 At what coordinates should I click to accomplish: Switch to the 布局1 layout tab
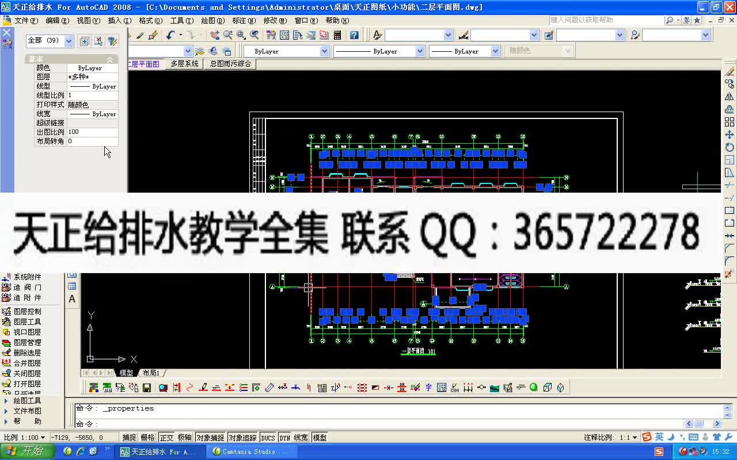pyautogui.click(x=150, y=373)
